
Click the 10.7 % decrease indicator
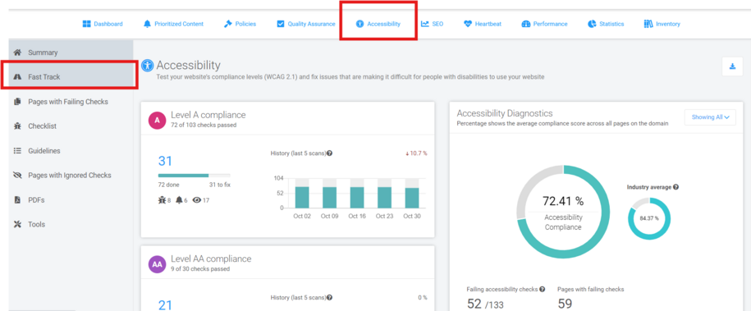point(416,153)
